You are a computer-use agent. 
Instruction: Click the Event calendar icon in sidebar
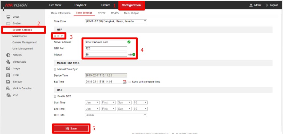(x=8, y=75)
